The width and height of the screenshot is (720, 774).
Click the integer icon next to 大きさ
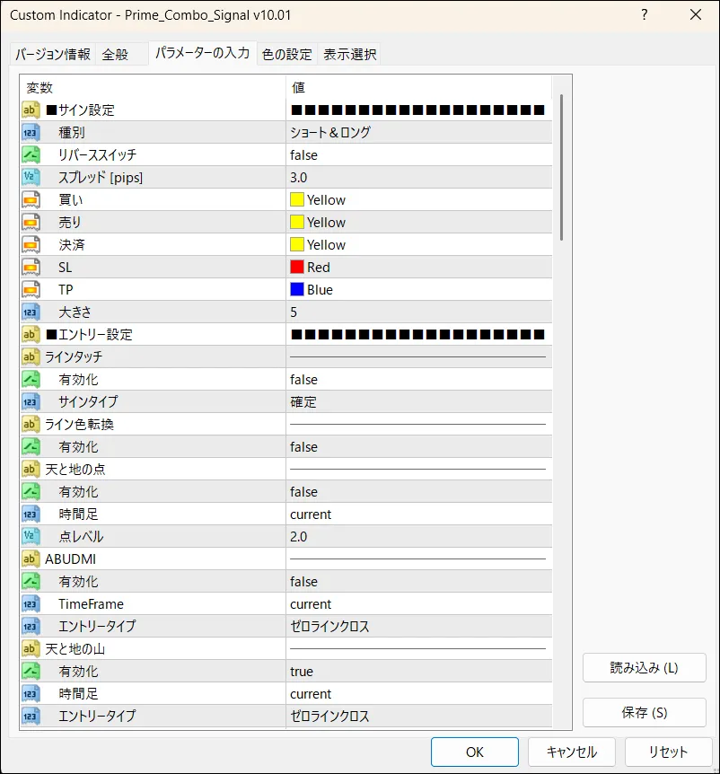(31, 312)
